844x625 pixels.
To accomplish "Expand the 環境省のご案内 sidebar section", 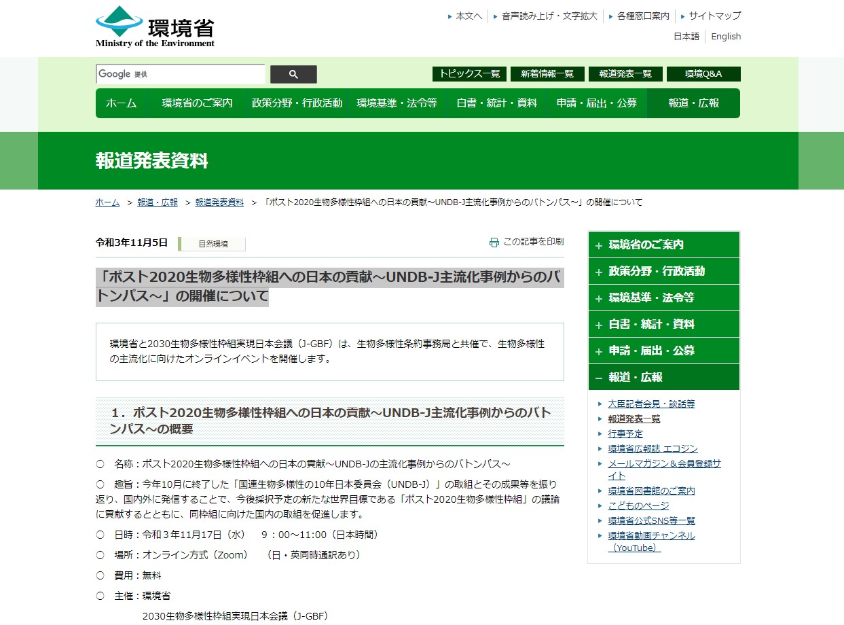I will click(x=598, y=245).
